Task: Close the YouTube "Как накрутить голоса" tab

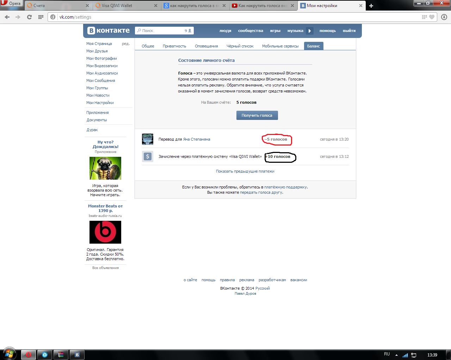Action: 292,6
